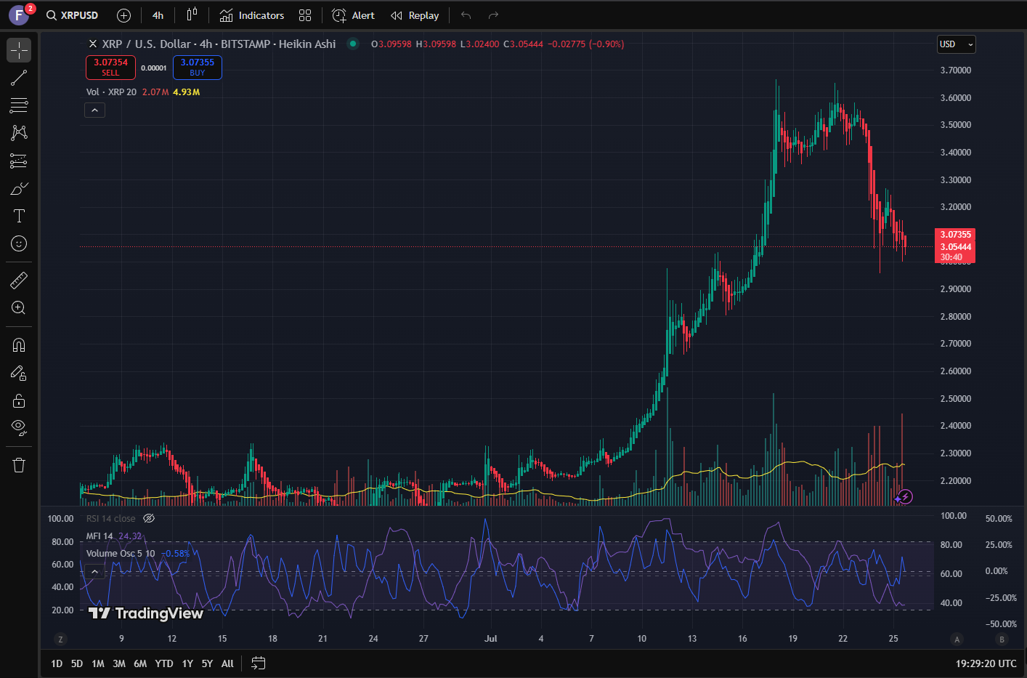Screen dimensions: 1027x678
Task: Click the lightning icon near the latest volume bar
Action: [904, 497]
